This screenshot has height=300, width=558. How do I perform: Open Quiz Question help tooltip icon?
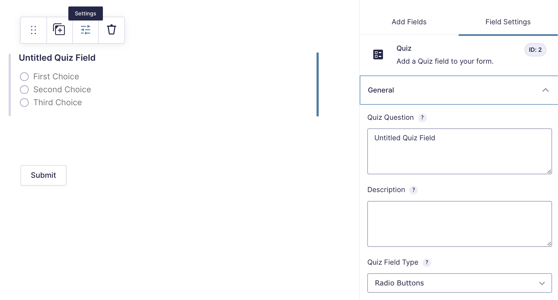point(422,118)
